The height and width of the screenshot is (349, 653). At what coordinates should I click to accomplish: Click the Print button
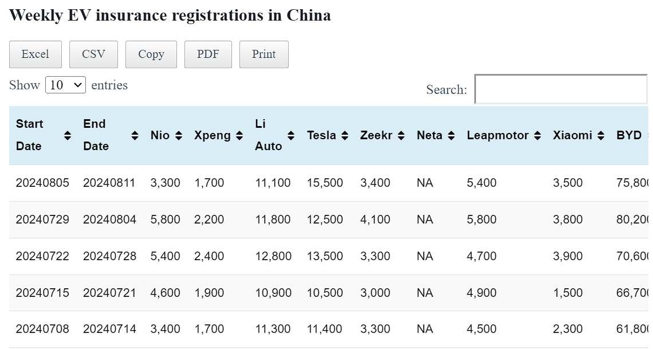click(263, 54)
